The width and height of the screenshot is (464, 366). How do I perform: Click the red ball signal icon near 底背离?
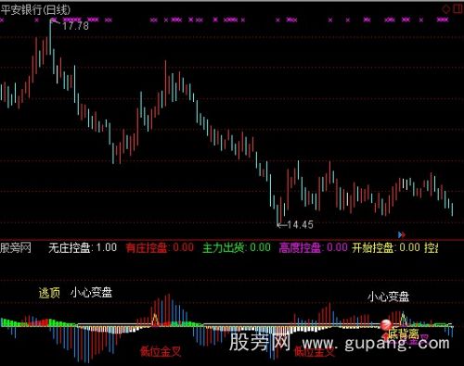point(386,324)
